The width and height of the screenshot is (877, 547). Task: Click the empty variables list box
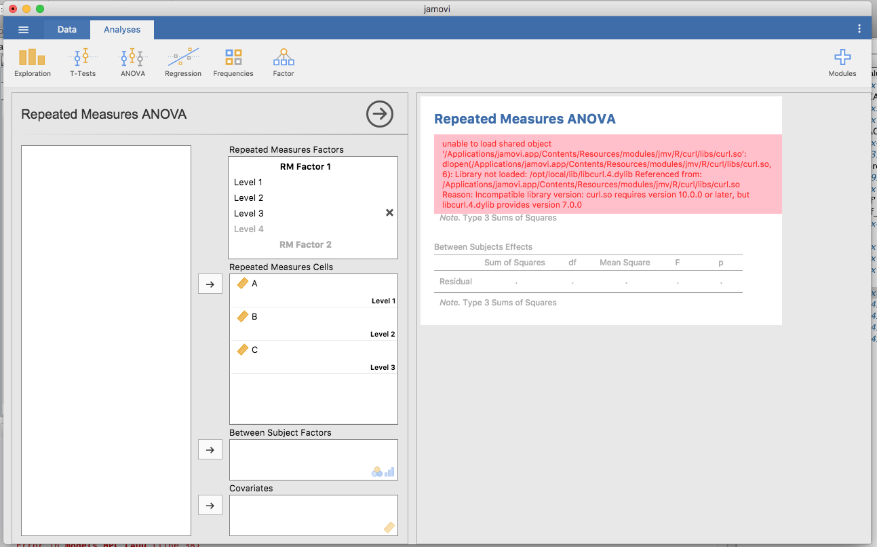point(106,341)
